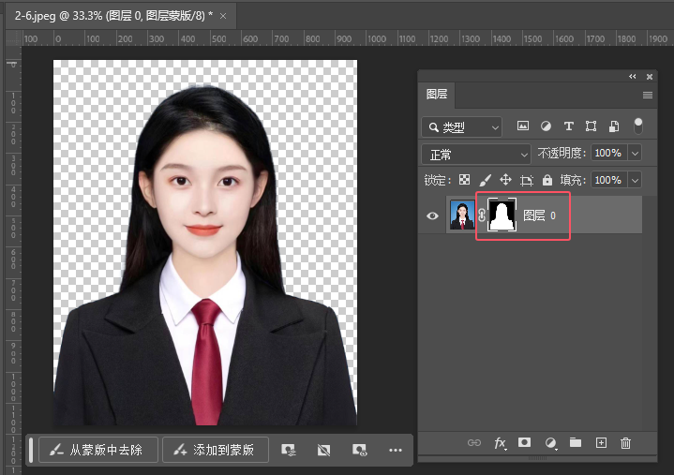Open the 图层 panel options menu

point(647,95)
